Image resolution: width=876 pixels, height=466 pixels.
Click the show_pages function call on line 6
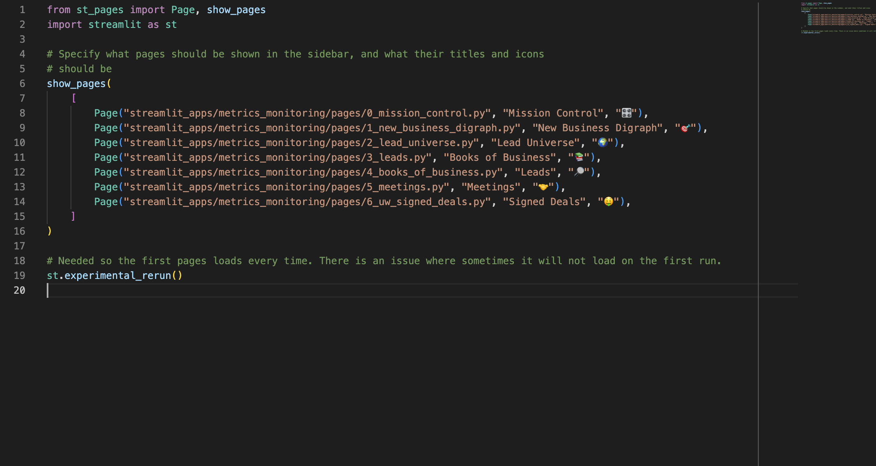click(76, 84)
